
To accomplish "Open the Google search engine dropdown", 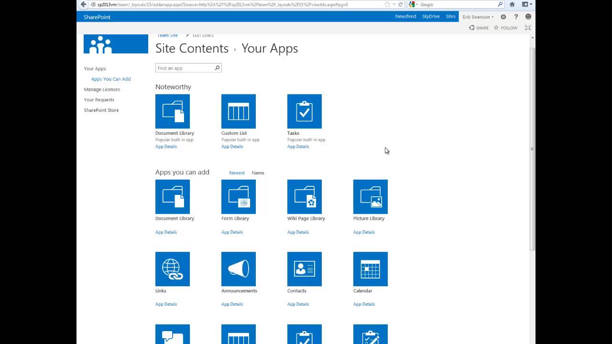I will 414,4.
